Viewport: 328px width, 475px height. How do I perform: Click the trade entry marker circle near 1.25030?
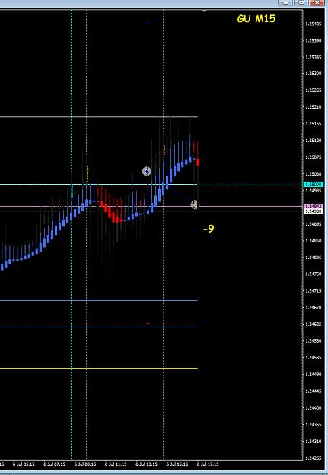tap(147, 171)
